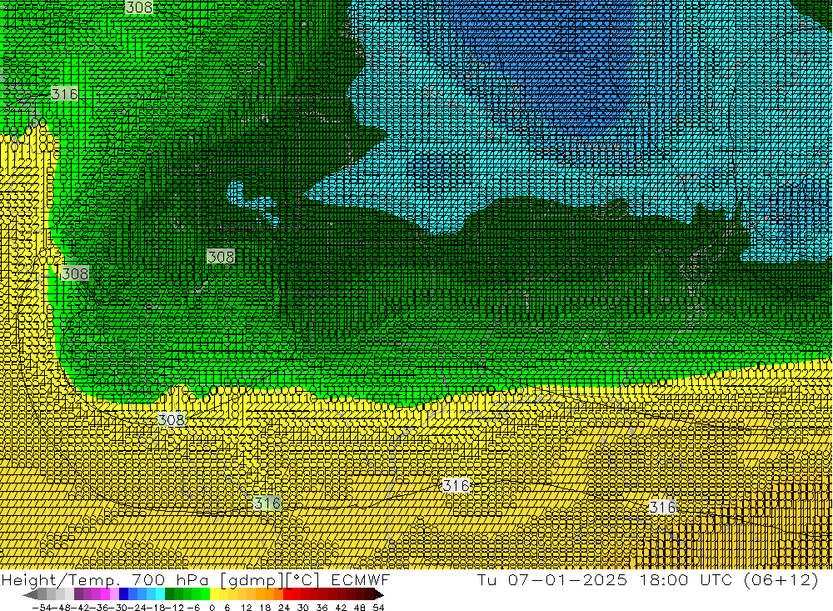Viewport: 833px width, 611px height.
Task: Click the '0' legend tick label
Action: pos(212,608)
